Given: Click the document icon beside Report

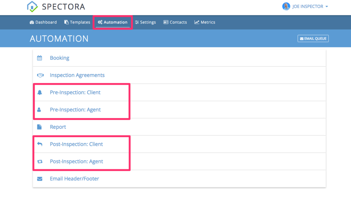Looking at the screenshot, I should click(40, 127).
